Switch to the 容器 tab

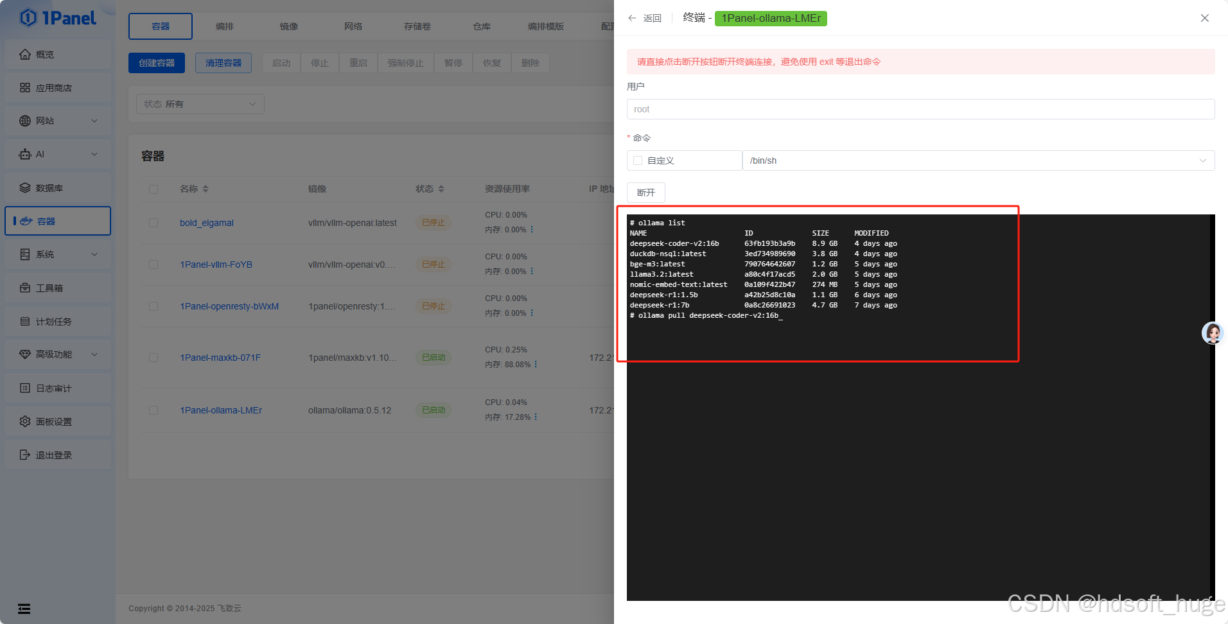pyautogui.click(x=161, y=26)
